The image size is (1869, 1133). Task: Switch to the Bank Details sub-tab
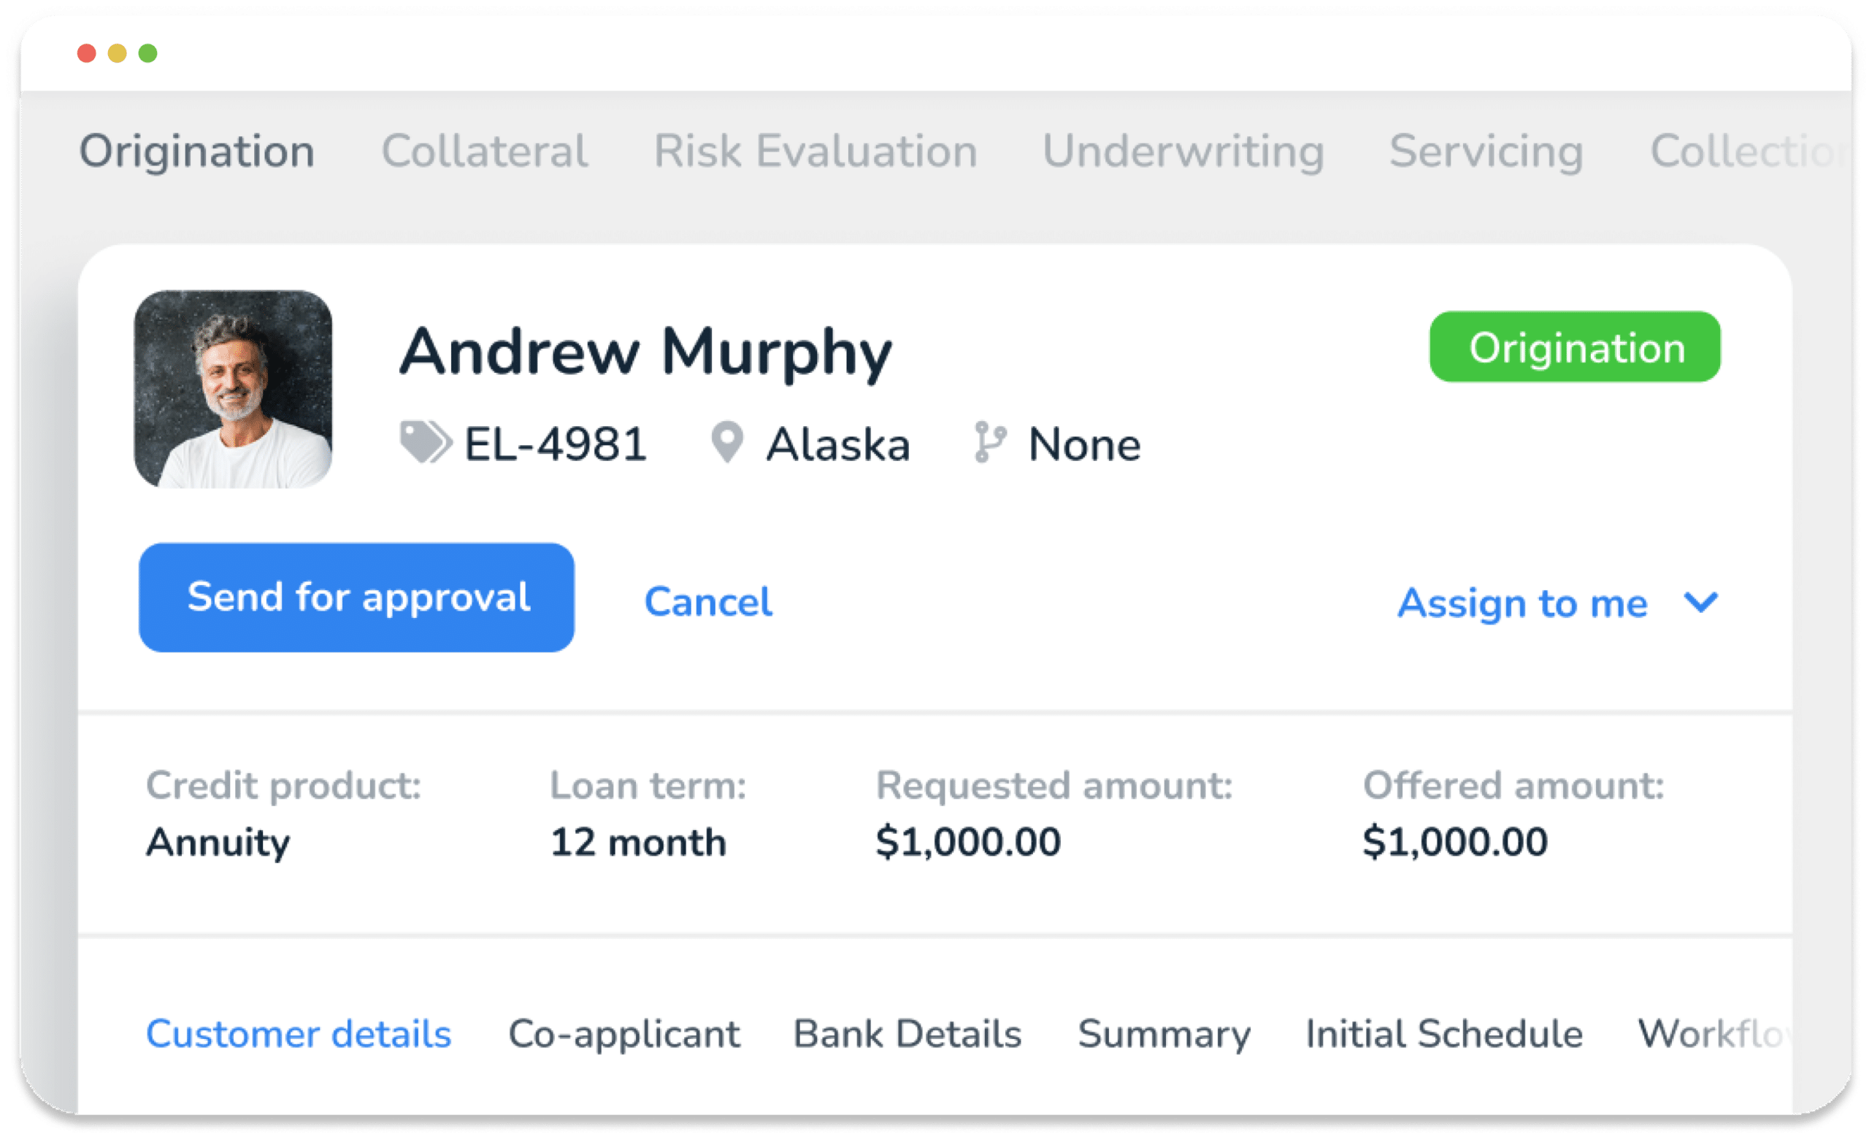(x=907, y=1034)
